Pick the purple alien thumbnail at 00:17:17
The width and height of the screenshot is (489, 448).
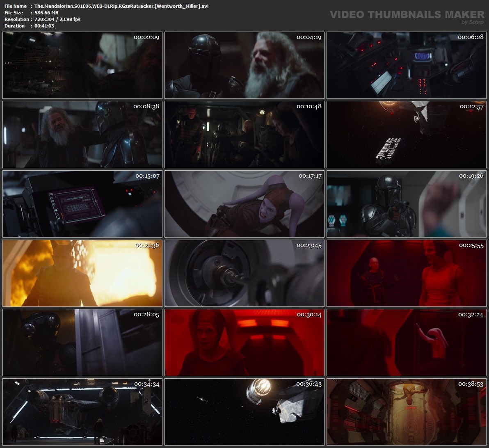[244, 204]
